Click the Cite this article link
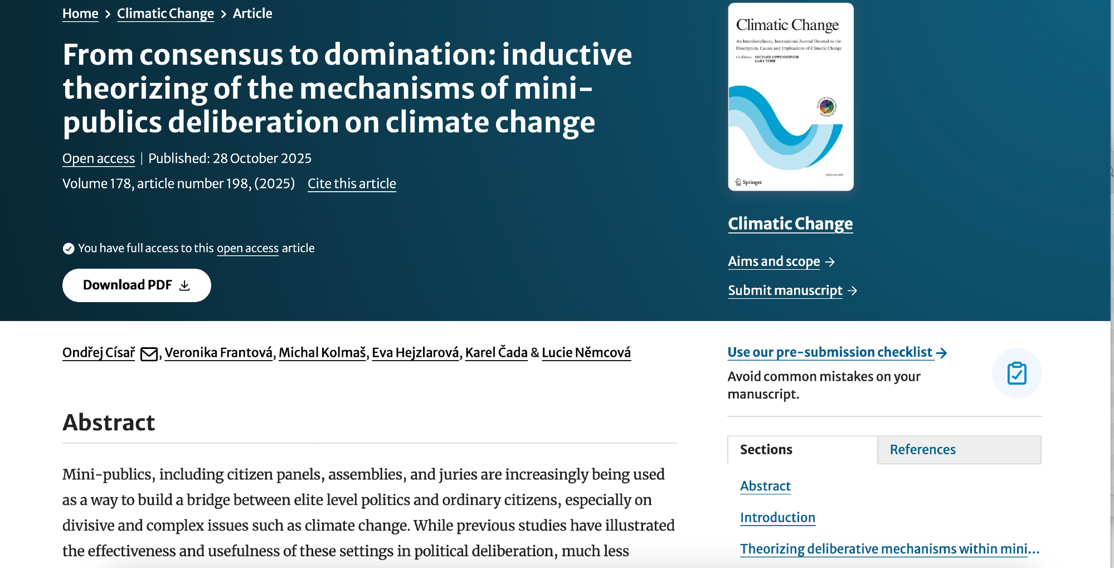 pyautogui.click(x=352, y=183)
